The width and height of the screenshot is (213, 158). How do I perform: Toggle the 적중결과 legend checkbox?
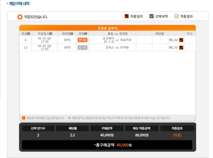(x=177, y=16)
